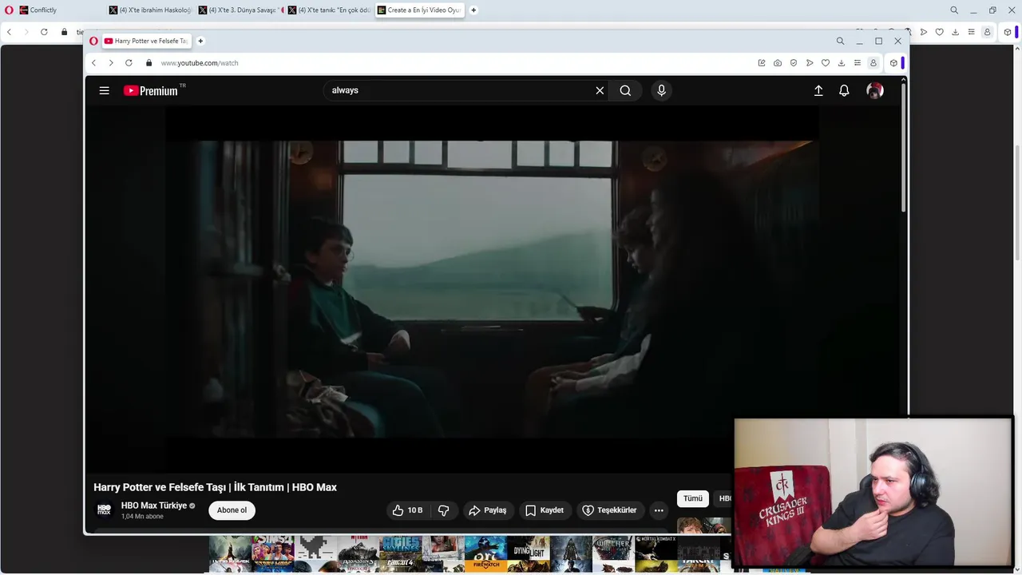Screen dimensions: 1022x575
Task: Open extensions cube icon in back window
Action: tap(1008, 32)
